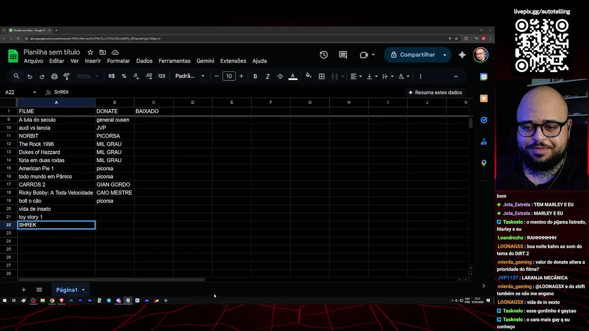Image resolution: width=589 pixels, height=331 pixels.
Task: Click the move to folder icon
Action: [103, 52]
